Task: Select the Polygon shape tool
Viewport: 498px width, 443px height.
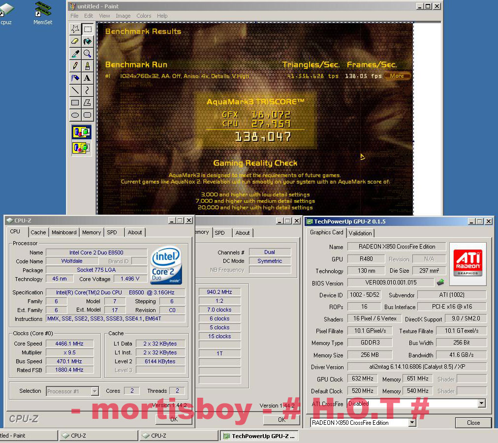Action: [88, 103]
